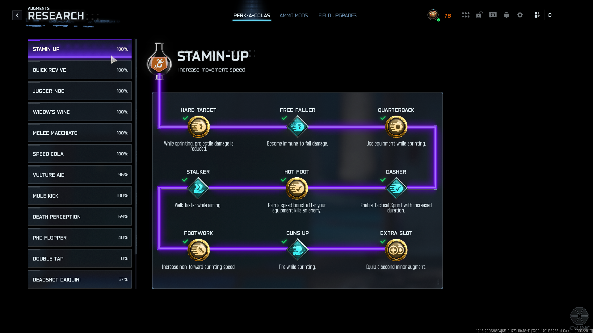593x333 pixels.
Task: Open the grid menu icon
Action: pyautogui.click(x=466, y=15)
